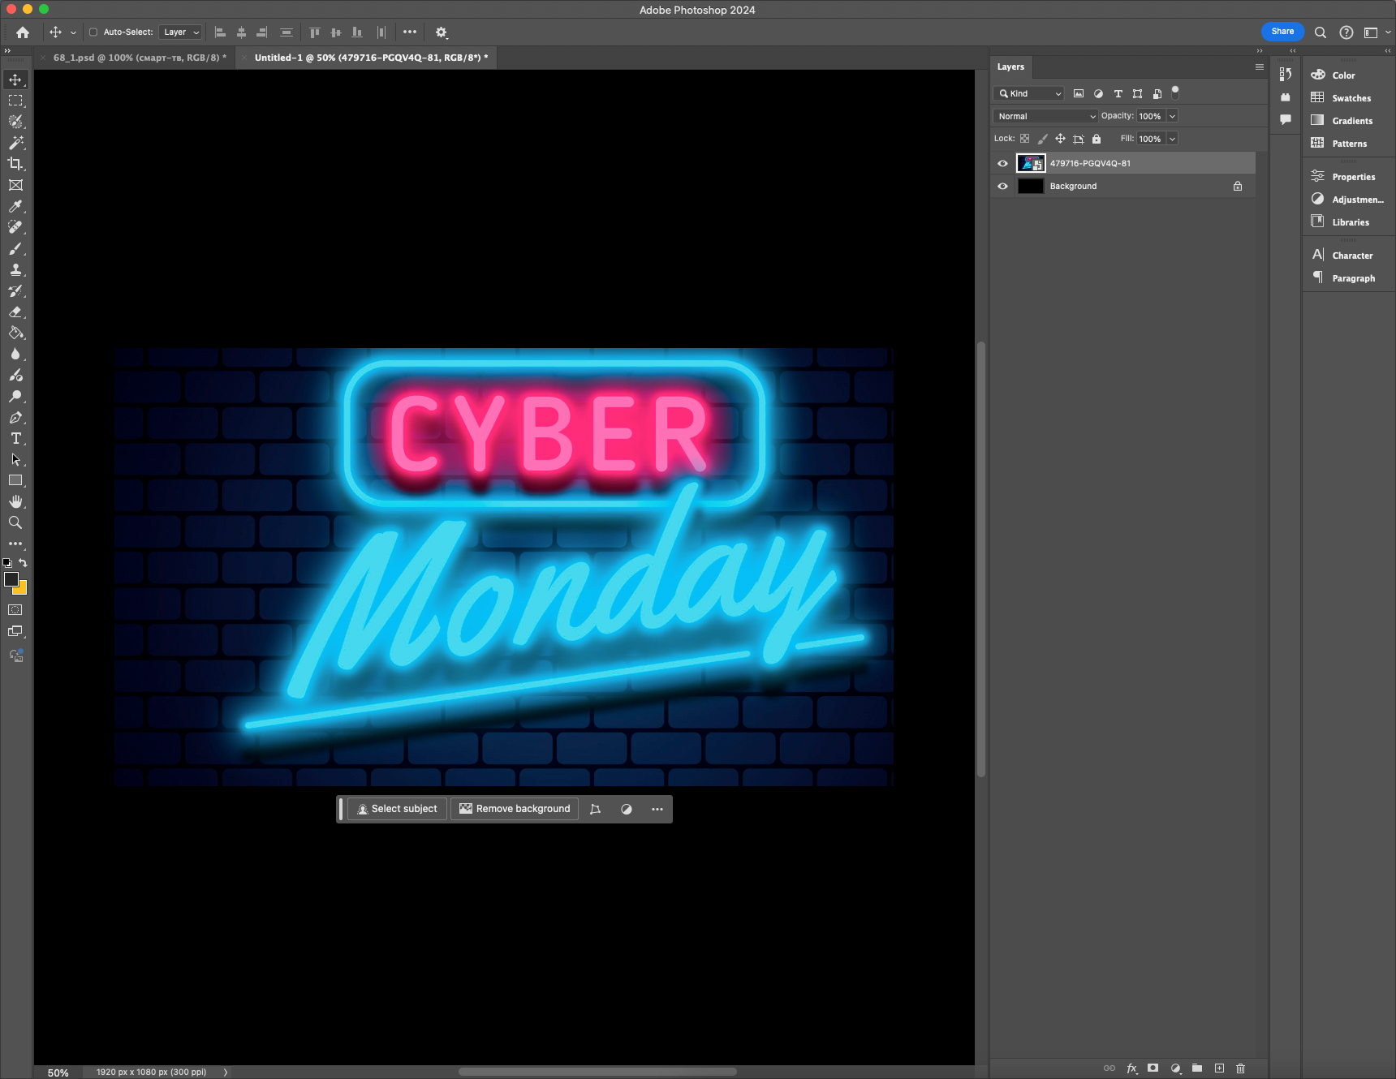Delete layer with trash icon
The image size is (1396, 1079).
(x=1240, y=1068)
